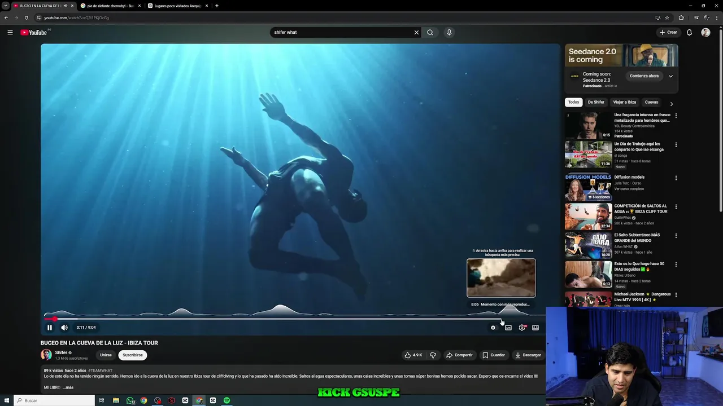The width and height of the screenshot is (723, 406).
Task: Go to YouTube home via logo
Action: [x=34, y=32]
